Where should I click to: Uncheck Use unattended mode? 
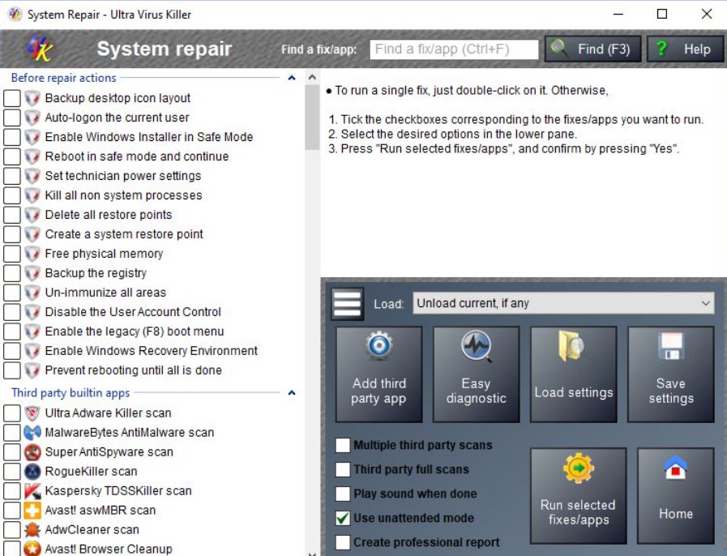tap(343, 518)
